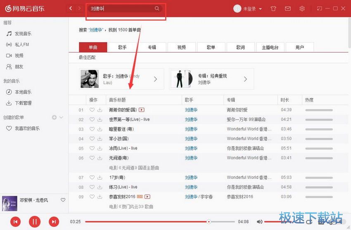The width and height of the screenshot is (351, 230).
Task: Download the song 暗里着迷 (粤)
Action: [100, 129]
